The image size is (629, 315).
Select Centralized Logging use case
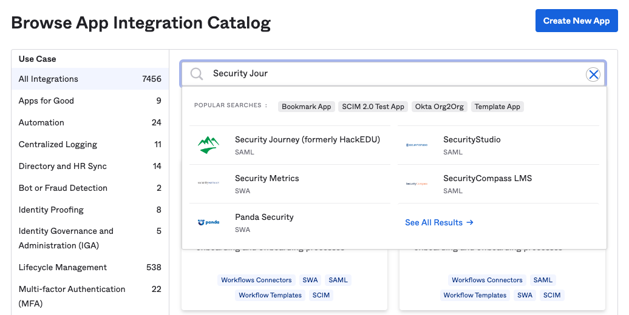(x=90, y=145)
